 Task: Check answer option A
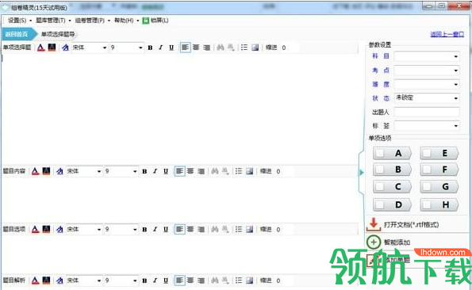(380, 153)
